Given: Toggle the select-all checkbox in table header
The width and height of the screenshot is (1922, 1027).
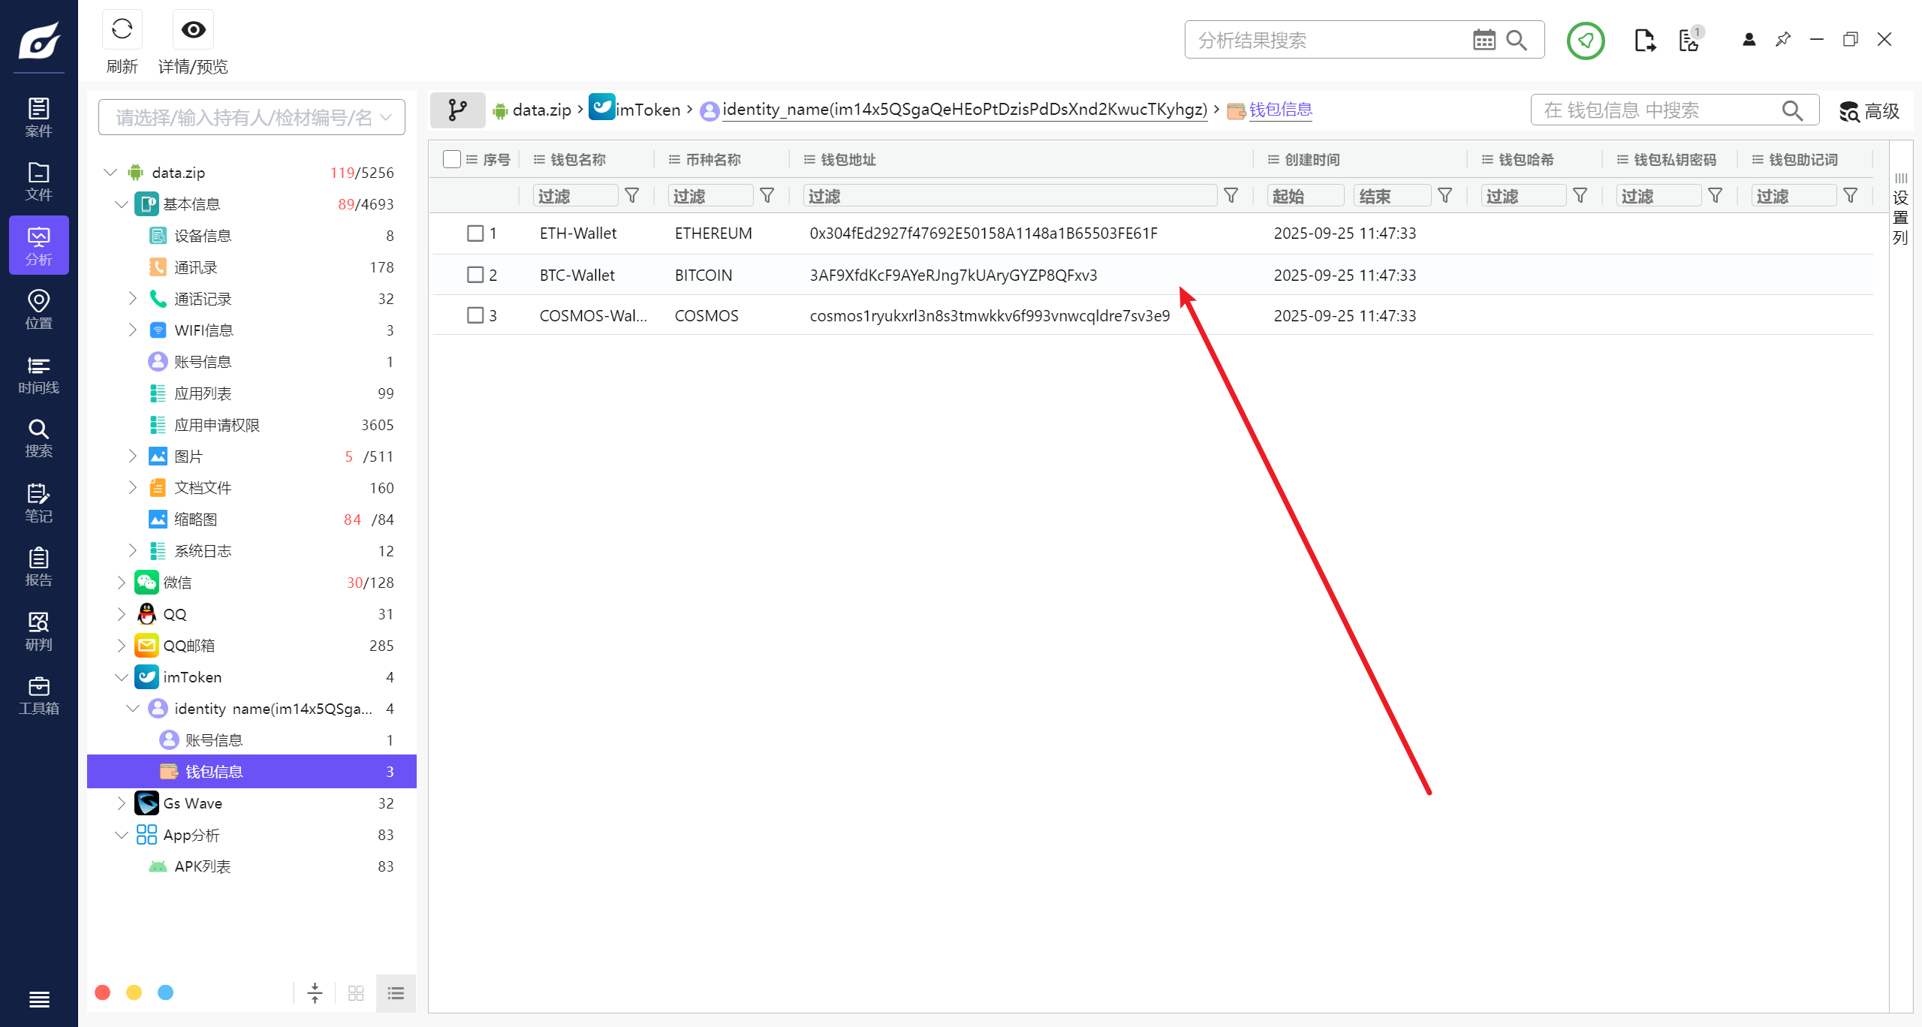Looking at the screenshot, I should click(x=451, y=159).
